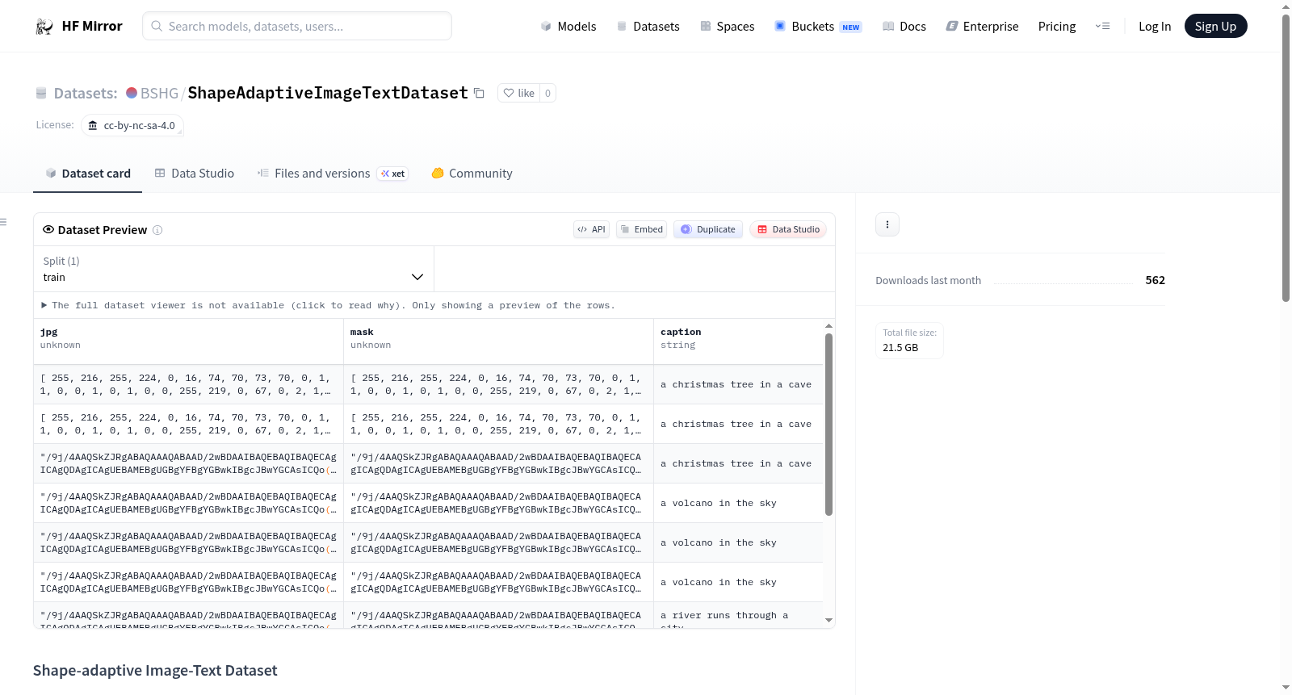Toggle the left table-of-contents sidebar icon
The height and width of the screenshot is (695, 1292).
click(x=3, y=222)
